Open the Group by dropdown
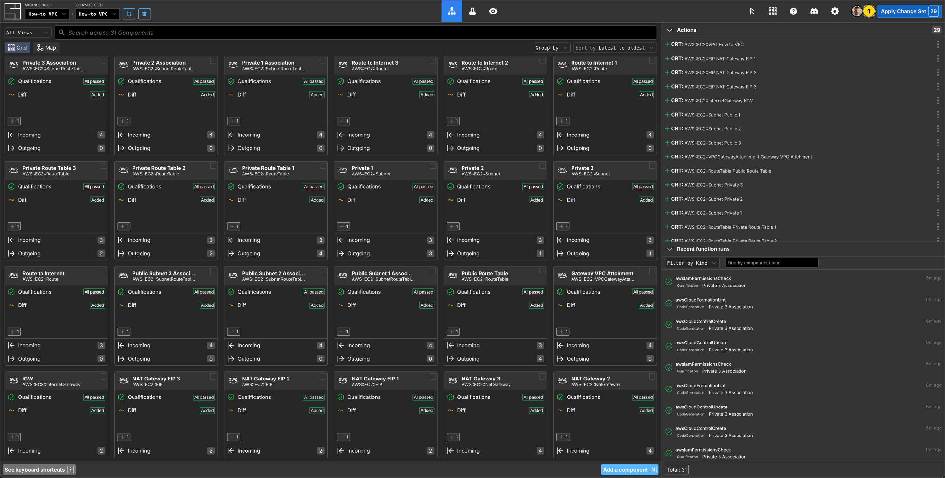The image size is (945, 478). tap(551, 48)
